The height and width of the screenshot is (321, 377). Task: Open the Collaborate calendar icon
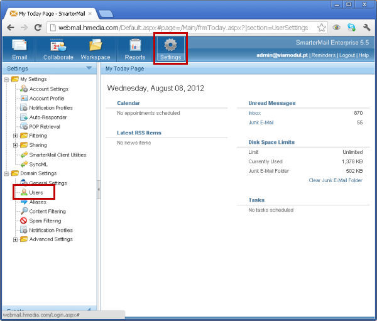point(58,46)
